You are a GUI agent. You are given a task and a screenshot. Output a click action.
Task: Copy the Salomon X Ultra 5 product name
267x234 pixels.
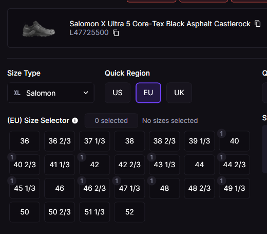[258, 24]
